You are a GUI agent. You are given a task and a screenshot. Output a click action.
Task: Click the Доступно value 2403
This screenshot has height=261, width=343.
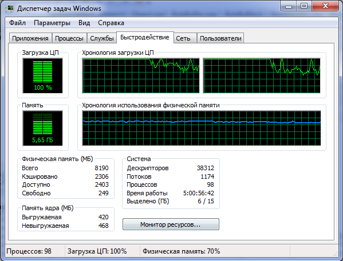click(x=101, y=184)
